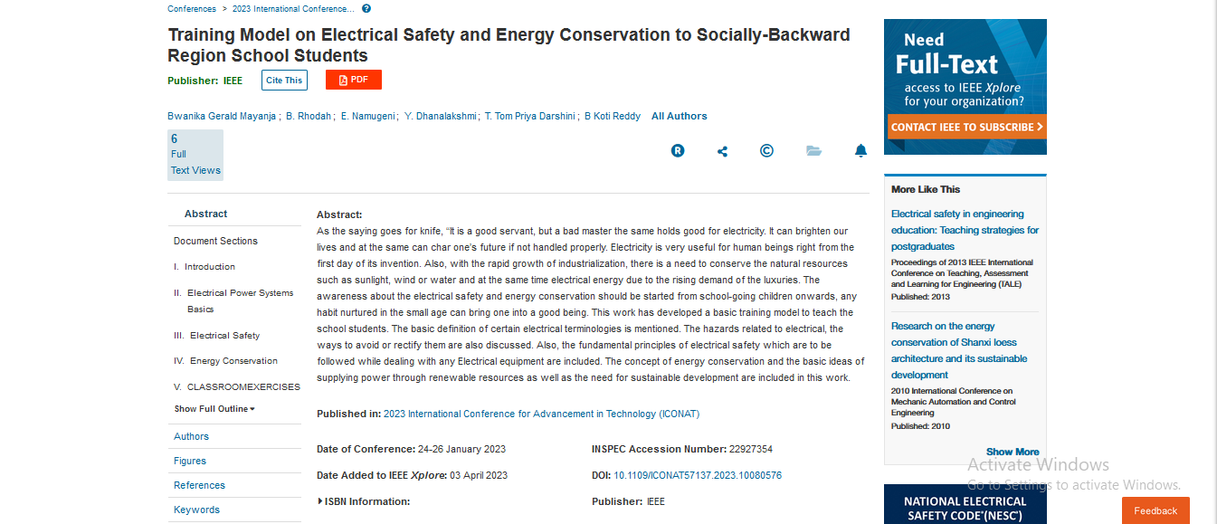Open the DOI link
The height and width of the screenshot is (524, 1217).
698,475
